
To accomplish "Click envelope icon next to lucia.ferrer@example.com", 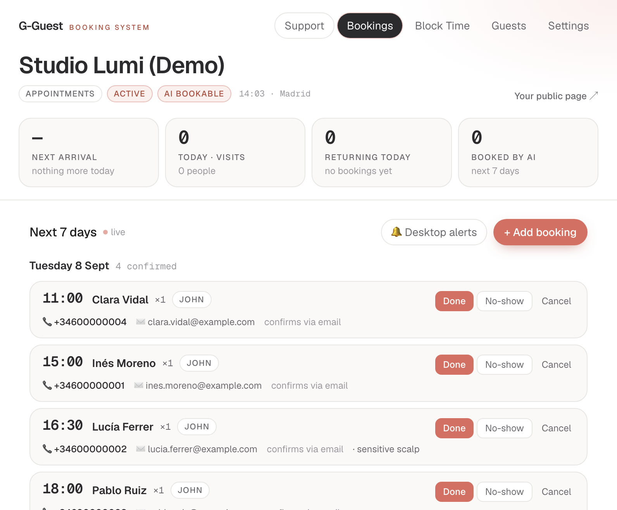I will tap(141, 449).
